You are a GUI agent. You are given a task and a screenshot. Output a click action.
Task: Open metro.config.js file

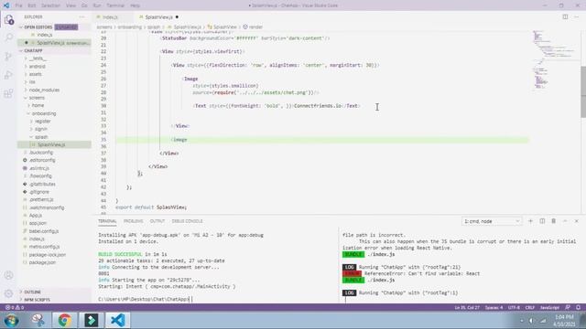pyautogui.click(x=44, y=247)
